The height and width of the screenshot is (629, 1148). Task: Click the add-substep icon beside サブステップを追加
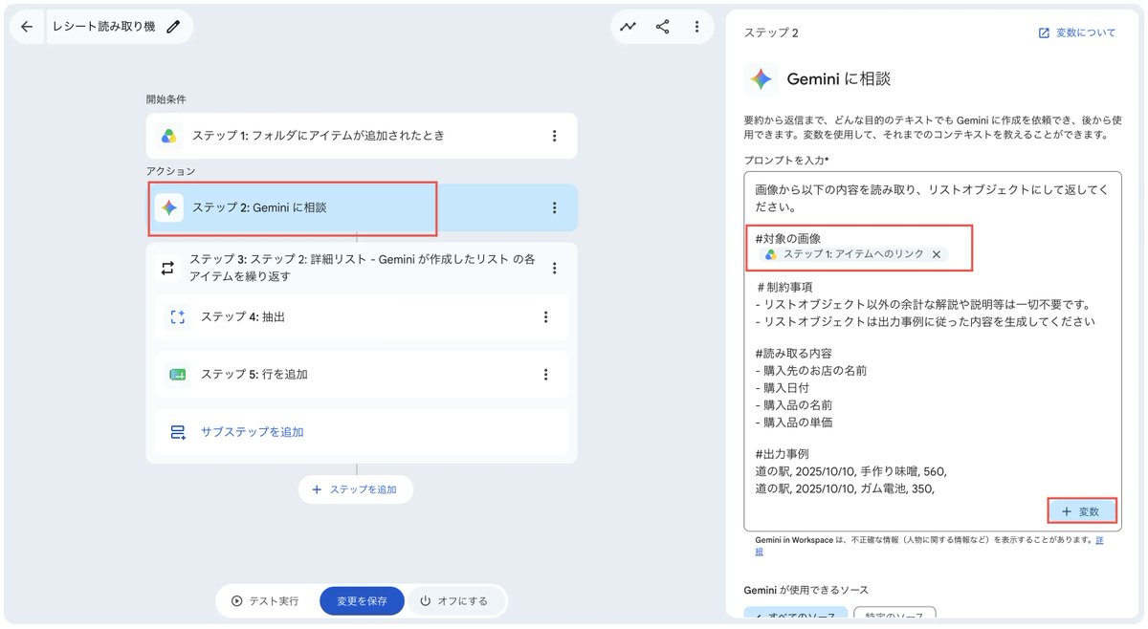coord(178,432)
